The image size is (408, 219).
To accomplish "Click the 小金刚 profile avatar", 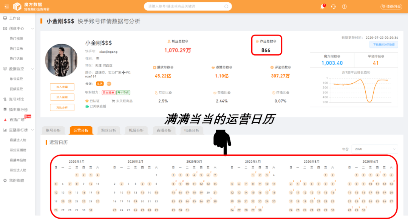I will [62, 60].
